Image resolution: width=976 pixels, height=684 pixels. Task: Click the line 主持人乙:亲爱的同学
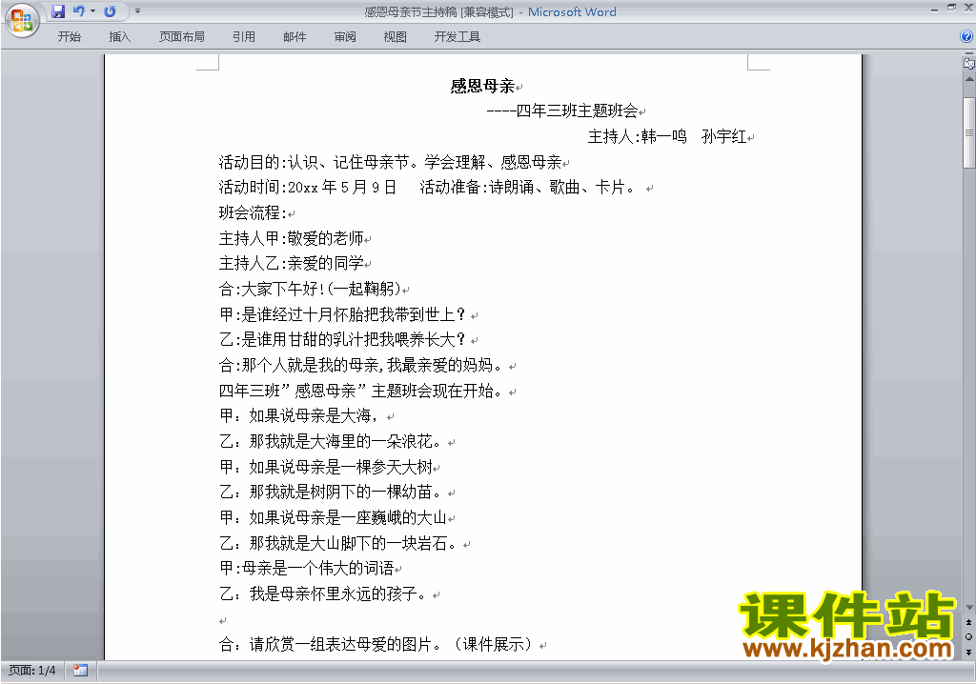(292, 263)
